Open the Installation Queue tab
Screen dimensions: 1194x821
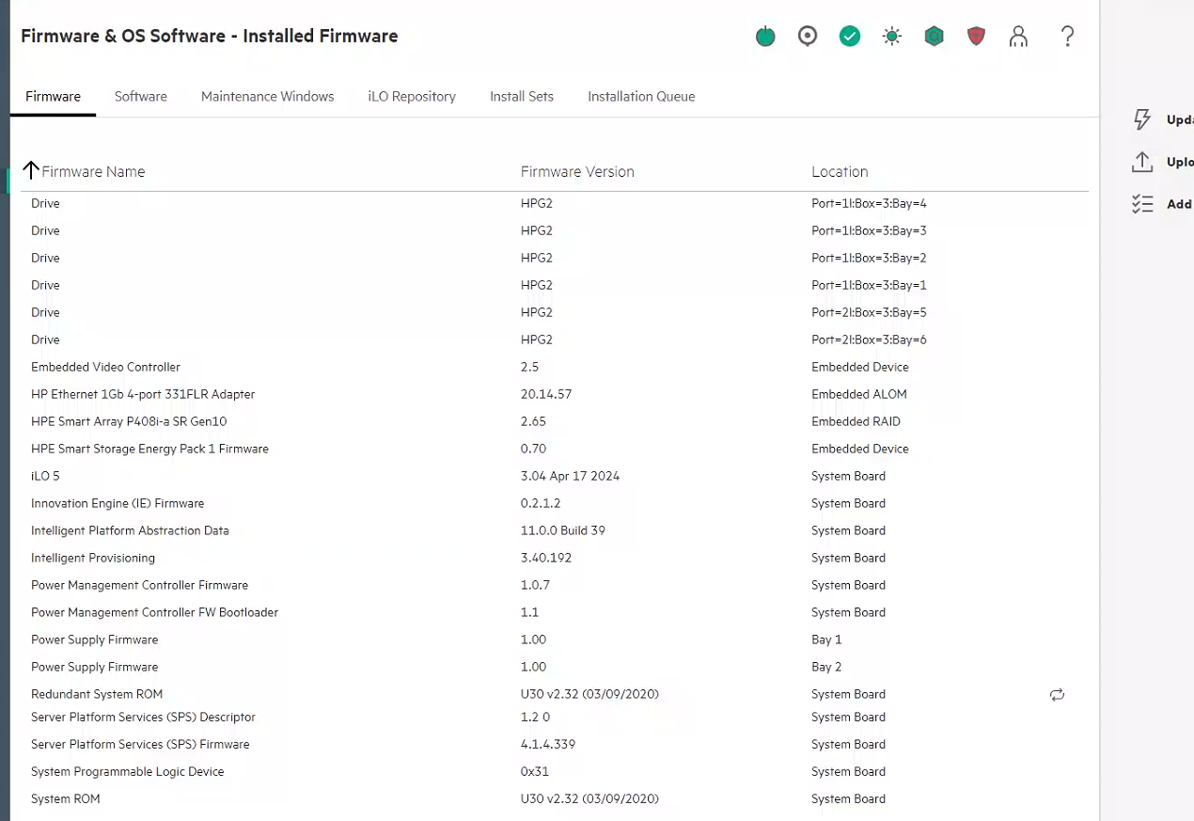coord(641,97)
